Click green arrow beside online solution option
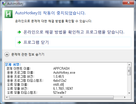 [19, 32]
